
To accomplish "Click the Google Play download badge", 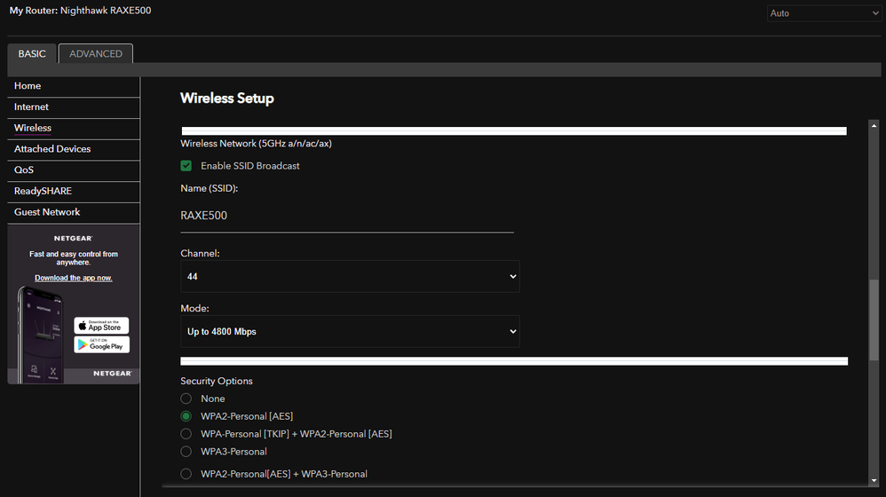I will 101,344.
